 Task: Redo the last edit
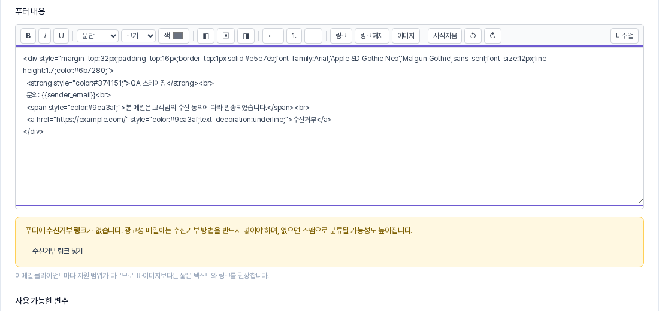tap(492, 36)
